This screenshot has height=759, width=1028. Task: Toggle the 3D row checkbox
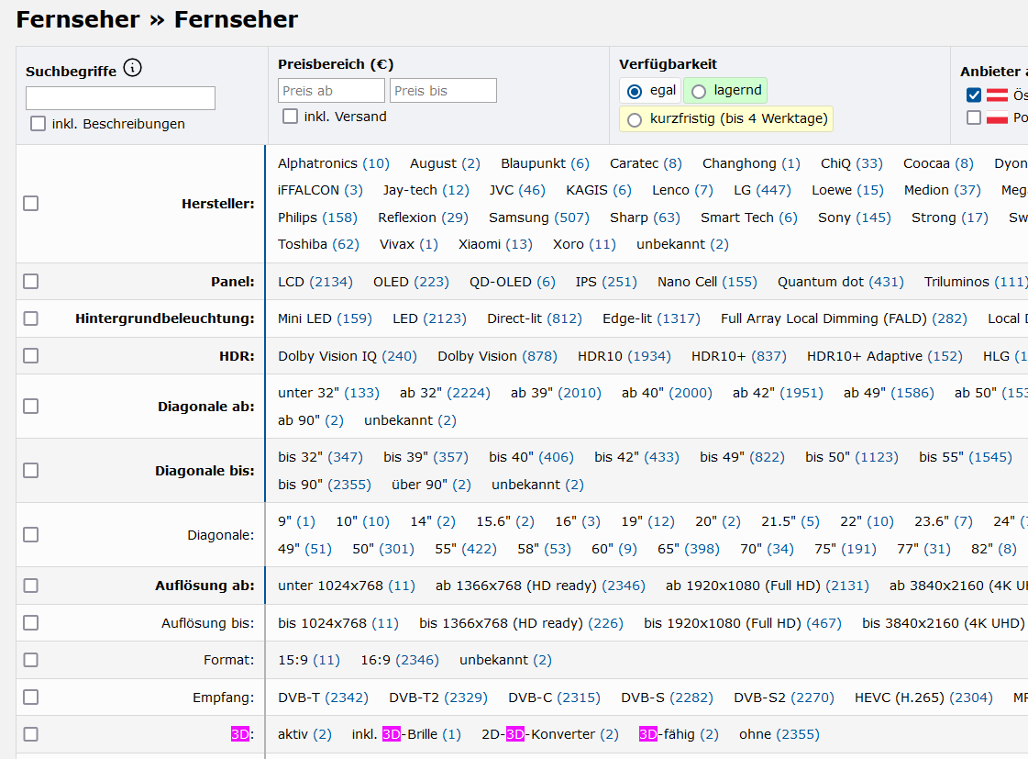(31, 734)
